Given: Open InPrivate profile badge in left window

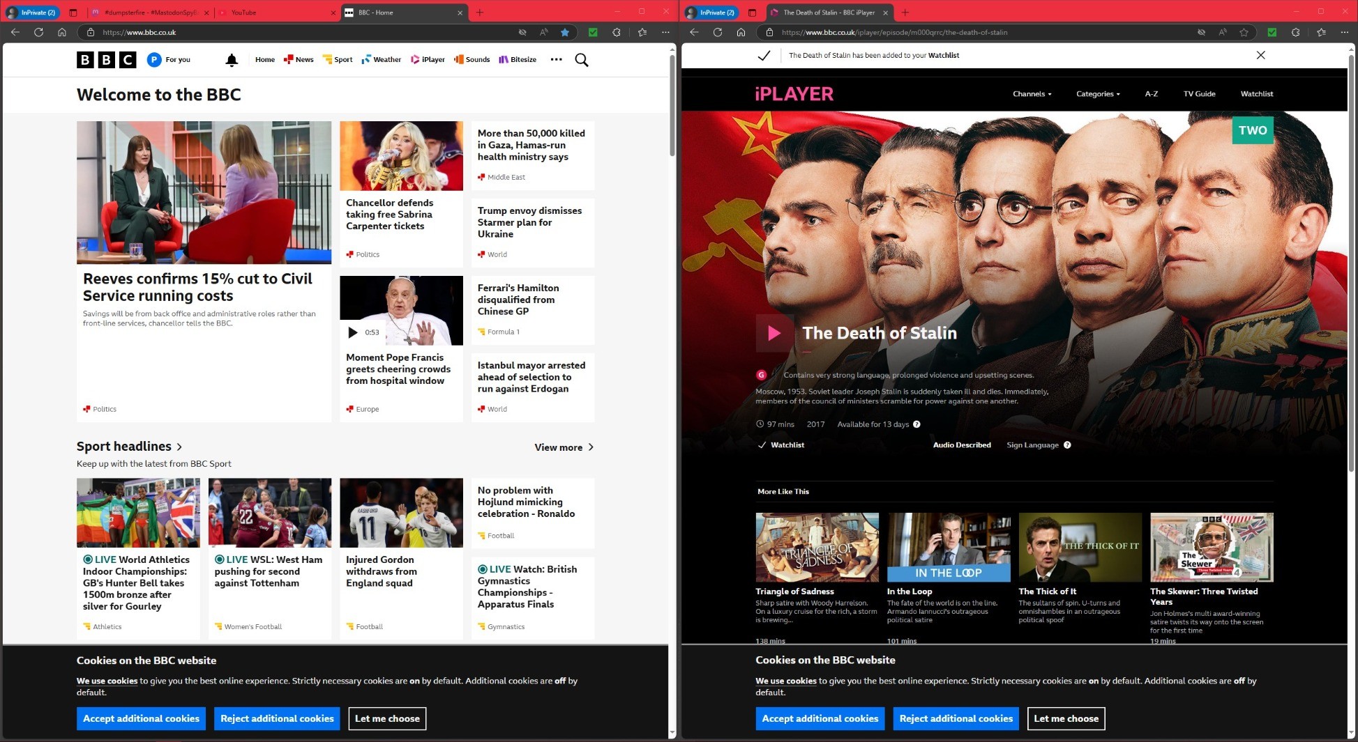Looking at the screenshot, I should point(31,13).
